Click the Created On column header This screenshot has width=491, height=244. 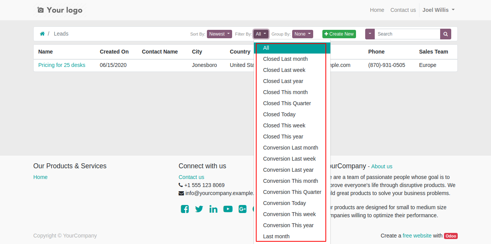pos(114,52)
